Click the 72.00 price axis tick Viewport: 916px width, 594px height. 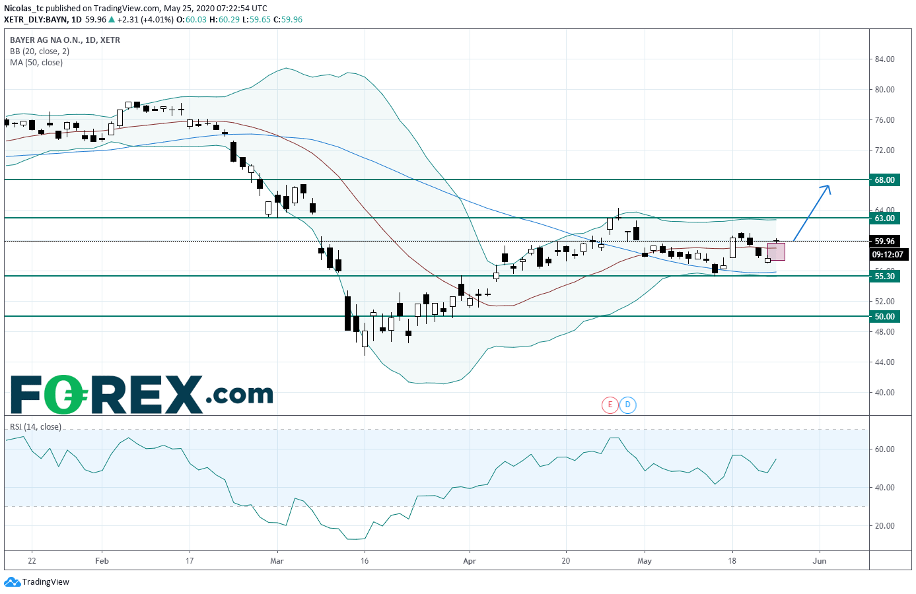pos(884,150)
